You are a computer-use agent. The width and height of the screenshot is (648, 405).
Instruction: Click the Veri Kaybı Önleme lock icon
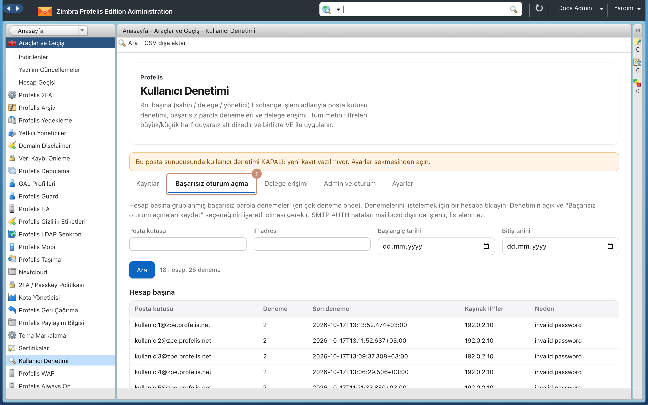click(x=12, y=158)
